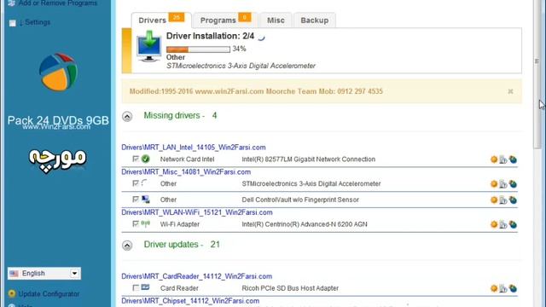Click the vertical scrollbar thumb on the right
The height and width of the screenshot is (307, 546).
pos(538,75)
